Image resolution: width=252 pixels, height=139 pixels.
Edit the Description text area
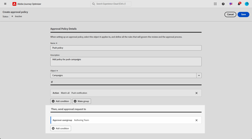126,62
